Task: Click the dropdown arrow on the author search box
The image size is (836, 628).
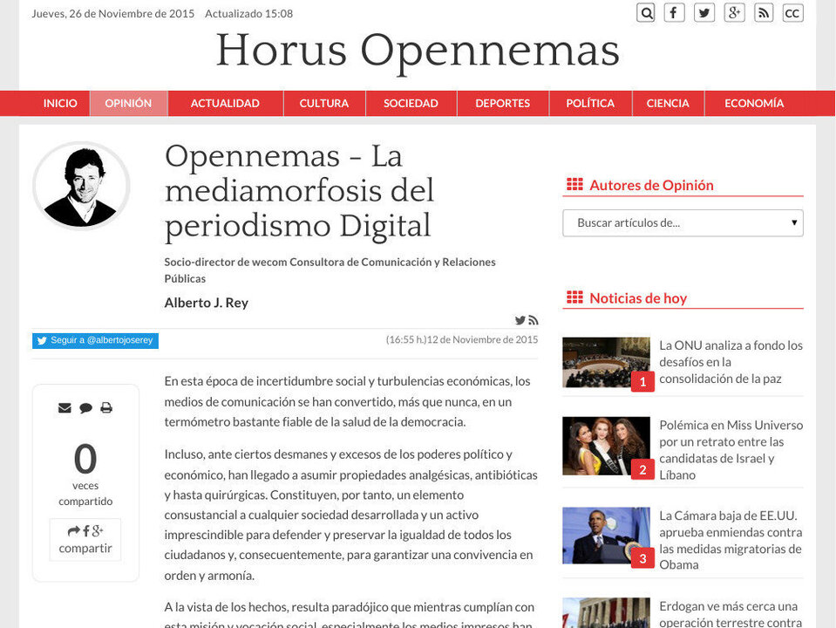Action: point(793,223)
